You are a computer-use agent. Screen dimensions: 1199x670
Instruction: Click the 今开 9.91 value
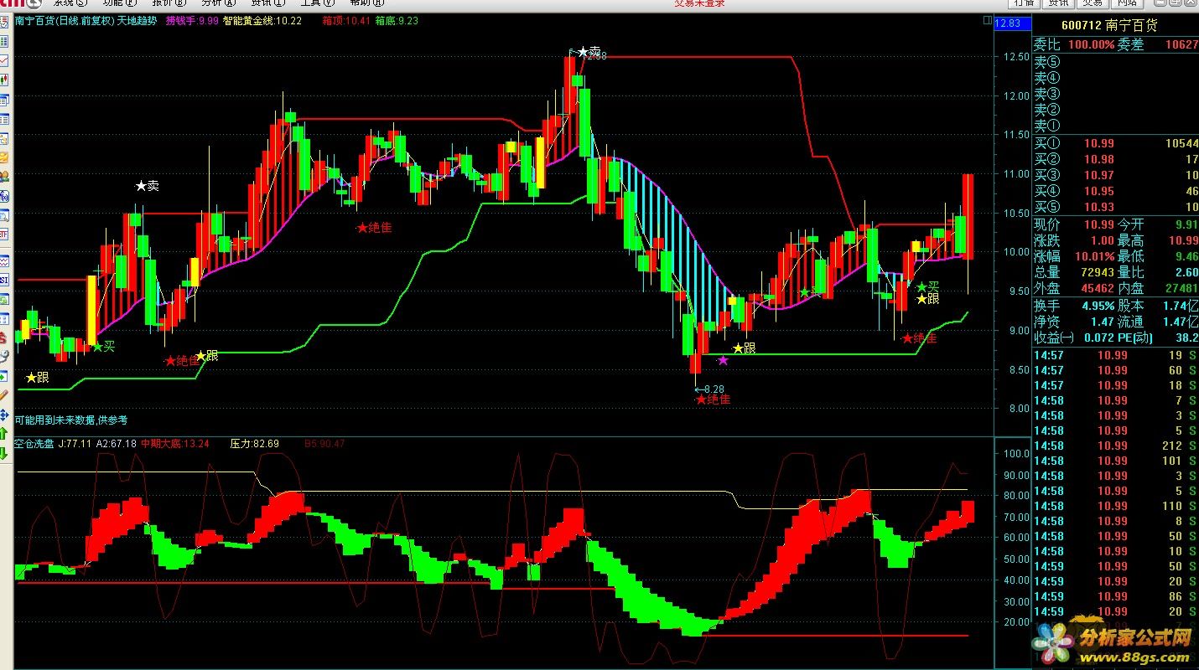pyautogui.click(x=1186, y=224)
